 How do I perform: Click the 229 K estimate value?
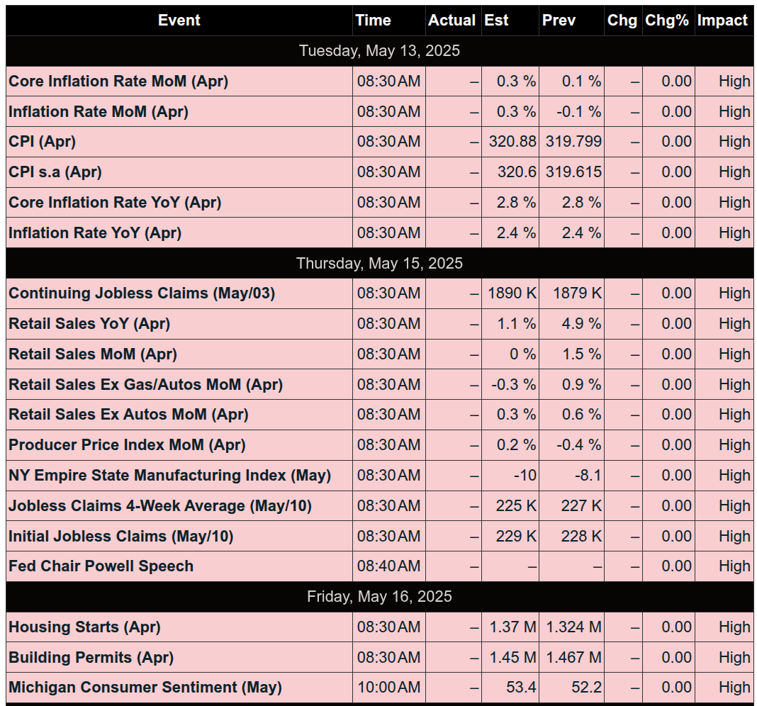click(x=516, y=536)
